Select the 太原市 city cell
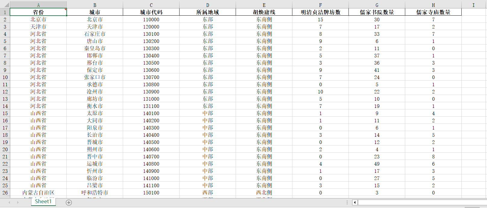Screen dimensions: 487x208 click(95, 113)
